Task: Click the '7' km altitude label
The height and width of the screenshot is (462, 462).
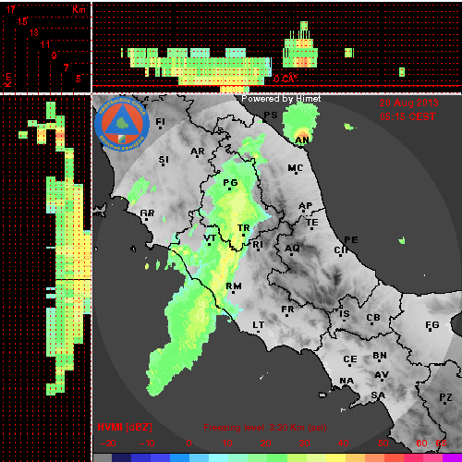Action: point(66,67)
